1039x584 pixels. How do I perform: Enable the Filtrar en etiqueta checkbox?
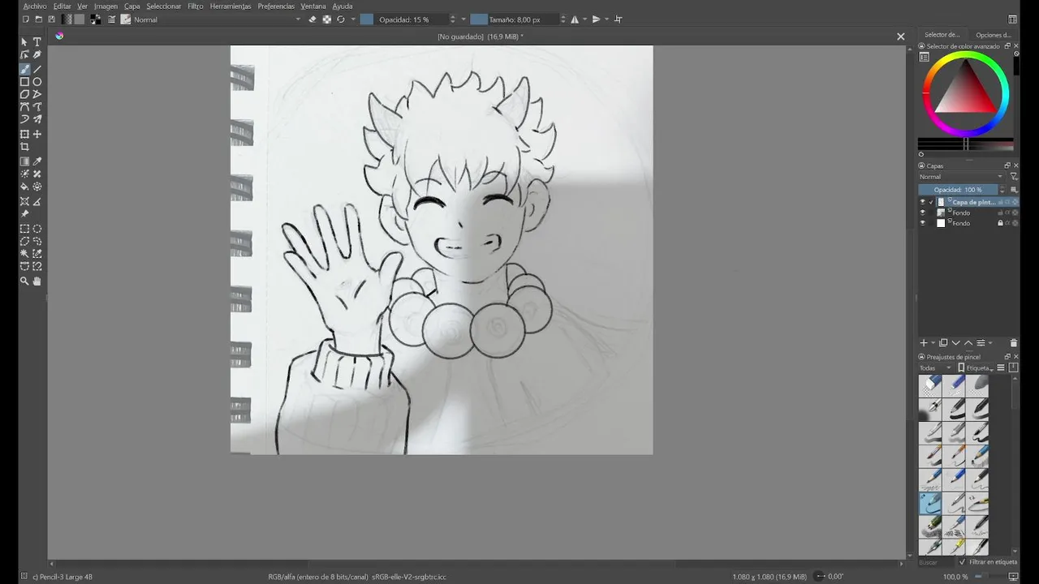click(963, 561)
